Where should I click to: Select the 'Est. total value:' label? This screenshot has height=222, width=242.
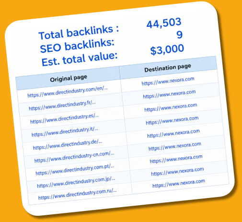(x=80, y=59)
